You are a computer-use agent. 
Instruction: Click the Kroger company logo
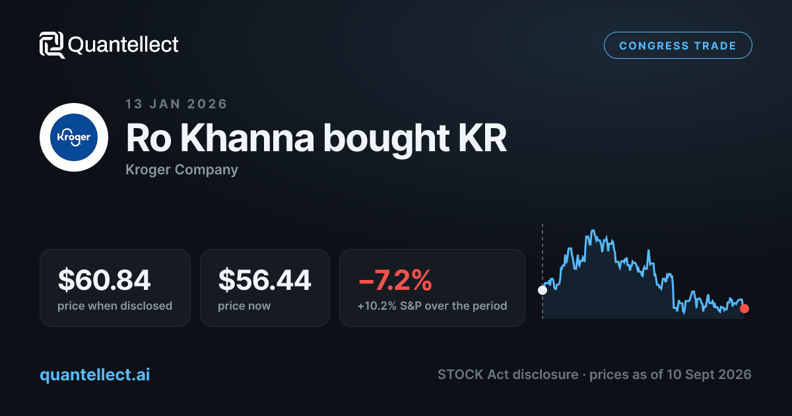(x=74, y=137)
